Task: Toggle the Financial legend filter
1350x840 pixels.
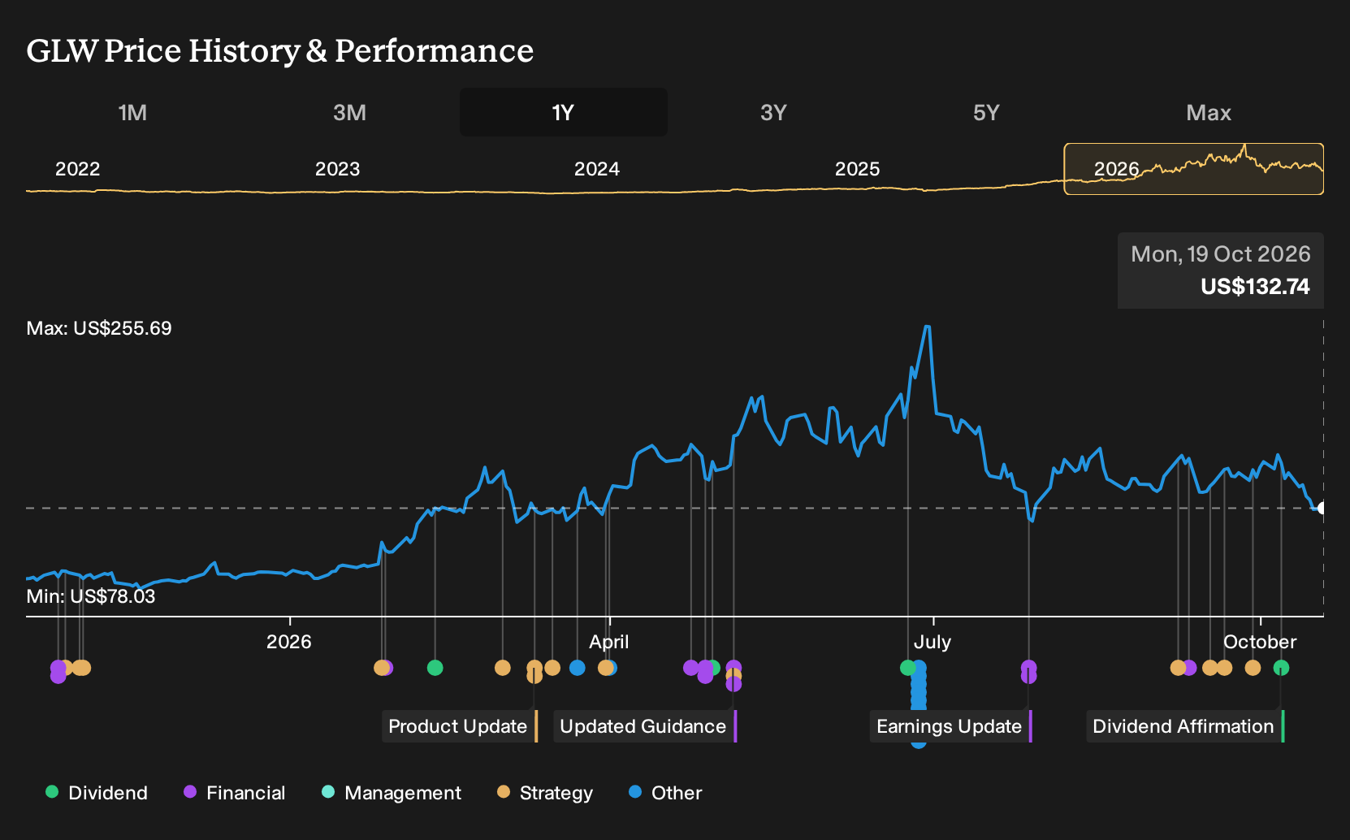Action: (235, 793)
